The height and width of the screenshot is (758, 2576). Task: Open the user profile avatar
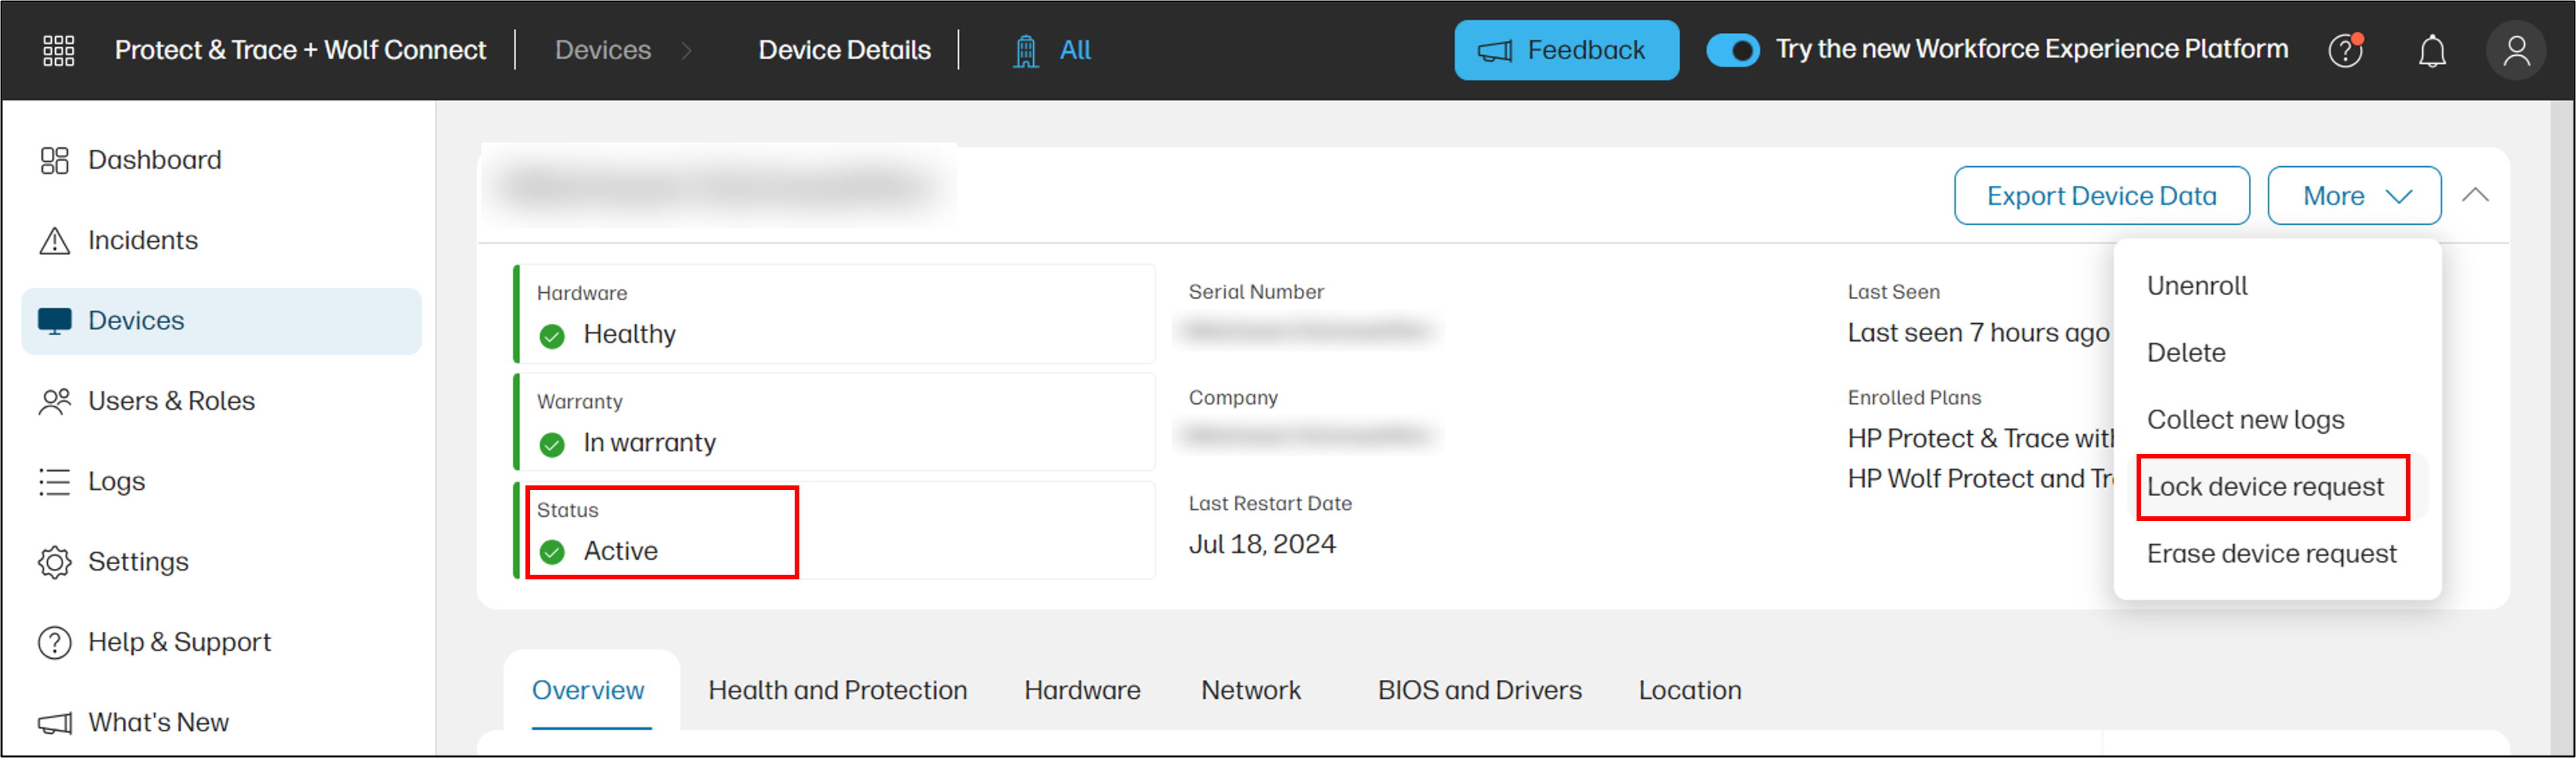(x=2516, y=50)
